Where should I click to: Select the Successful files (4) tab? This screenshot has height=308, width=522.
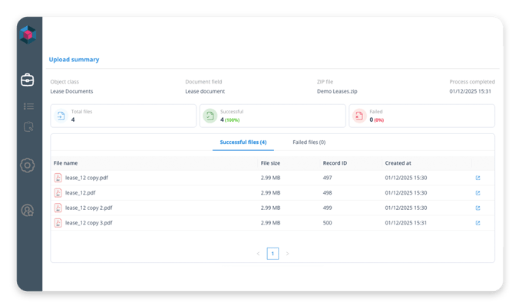(x=243, y=143)
